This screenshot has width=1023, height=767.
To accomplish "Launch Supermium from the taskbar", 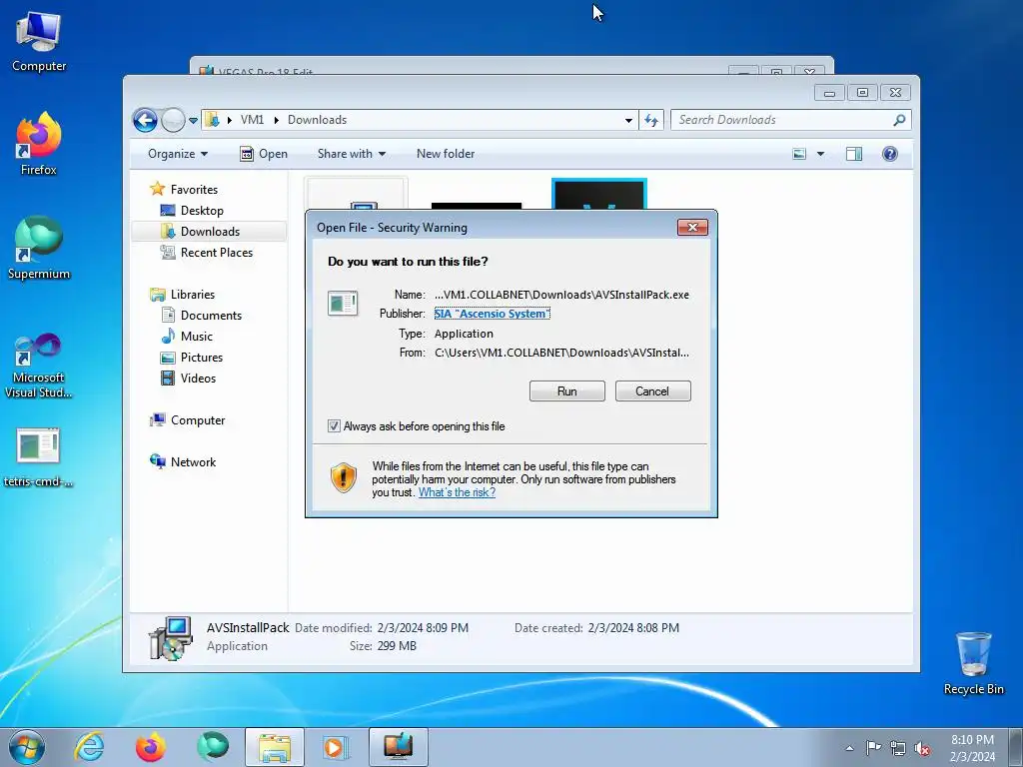I will pyautogui.click(x=213, y=747).
